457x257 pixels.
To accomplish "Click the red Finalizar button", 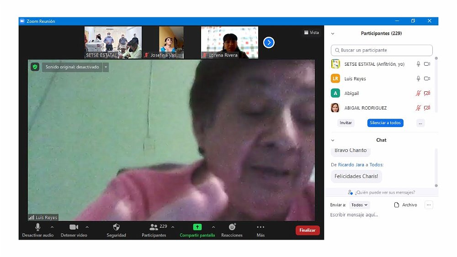I will pyautogui.click(x=307, y=231).
